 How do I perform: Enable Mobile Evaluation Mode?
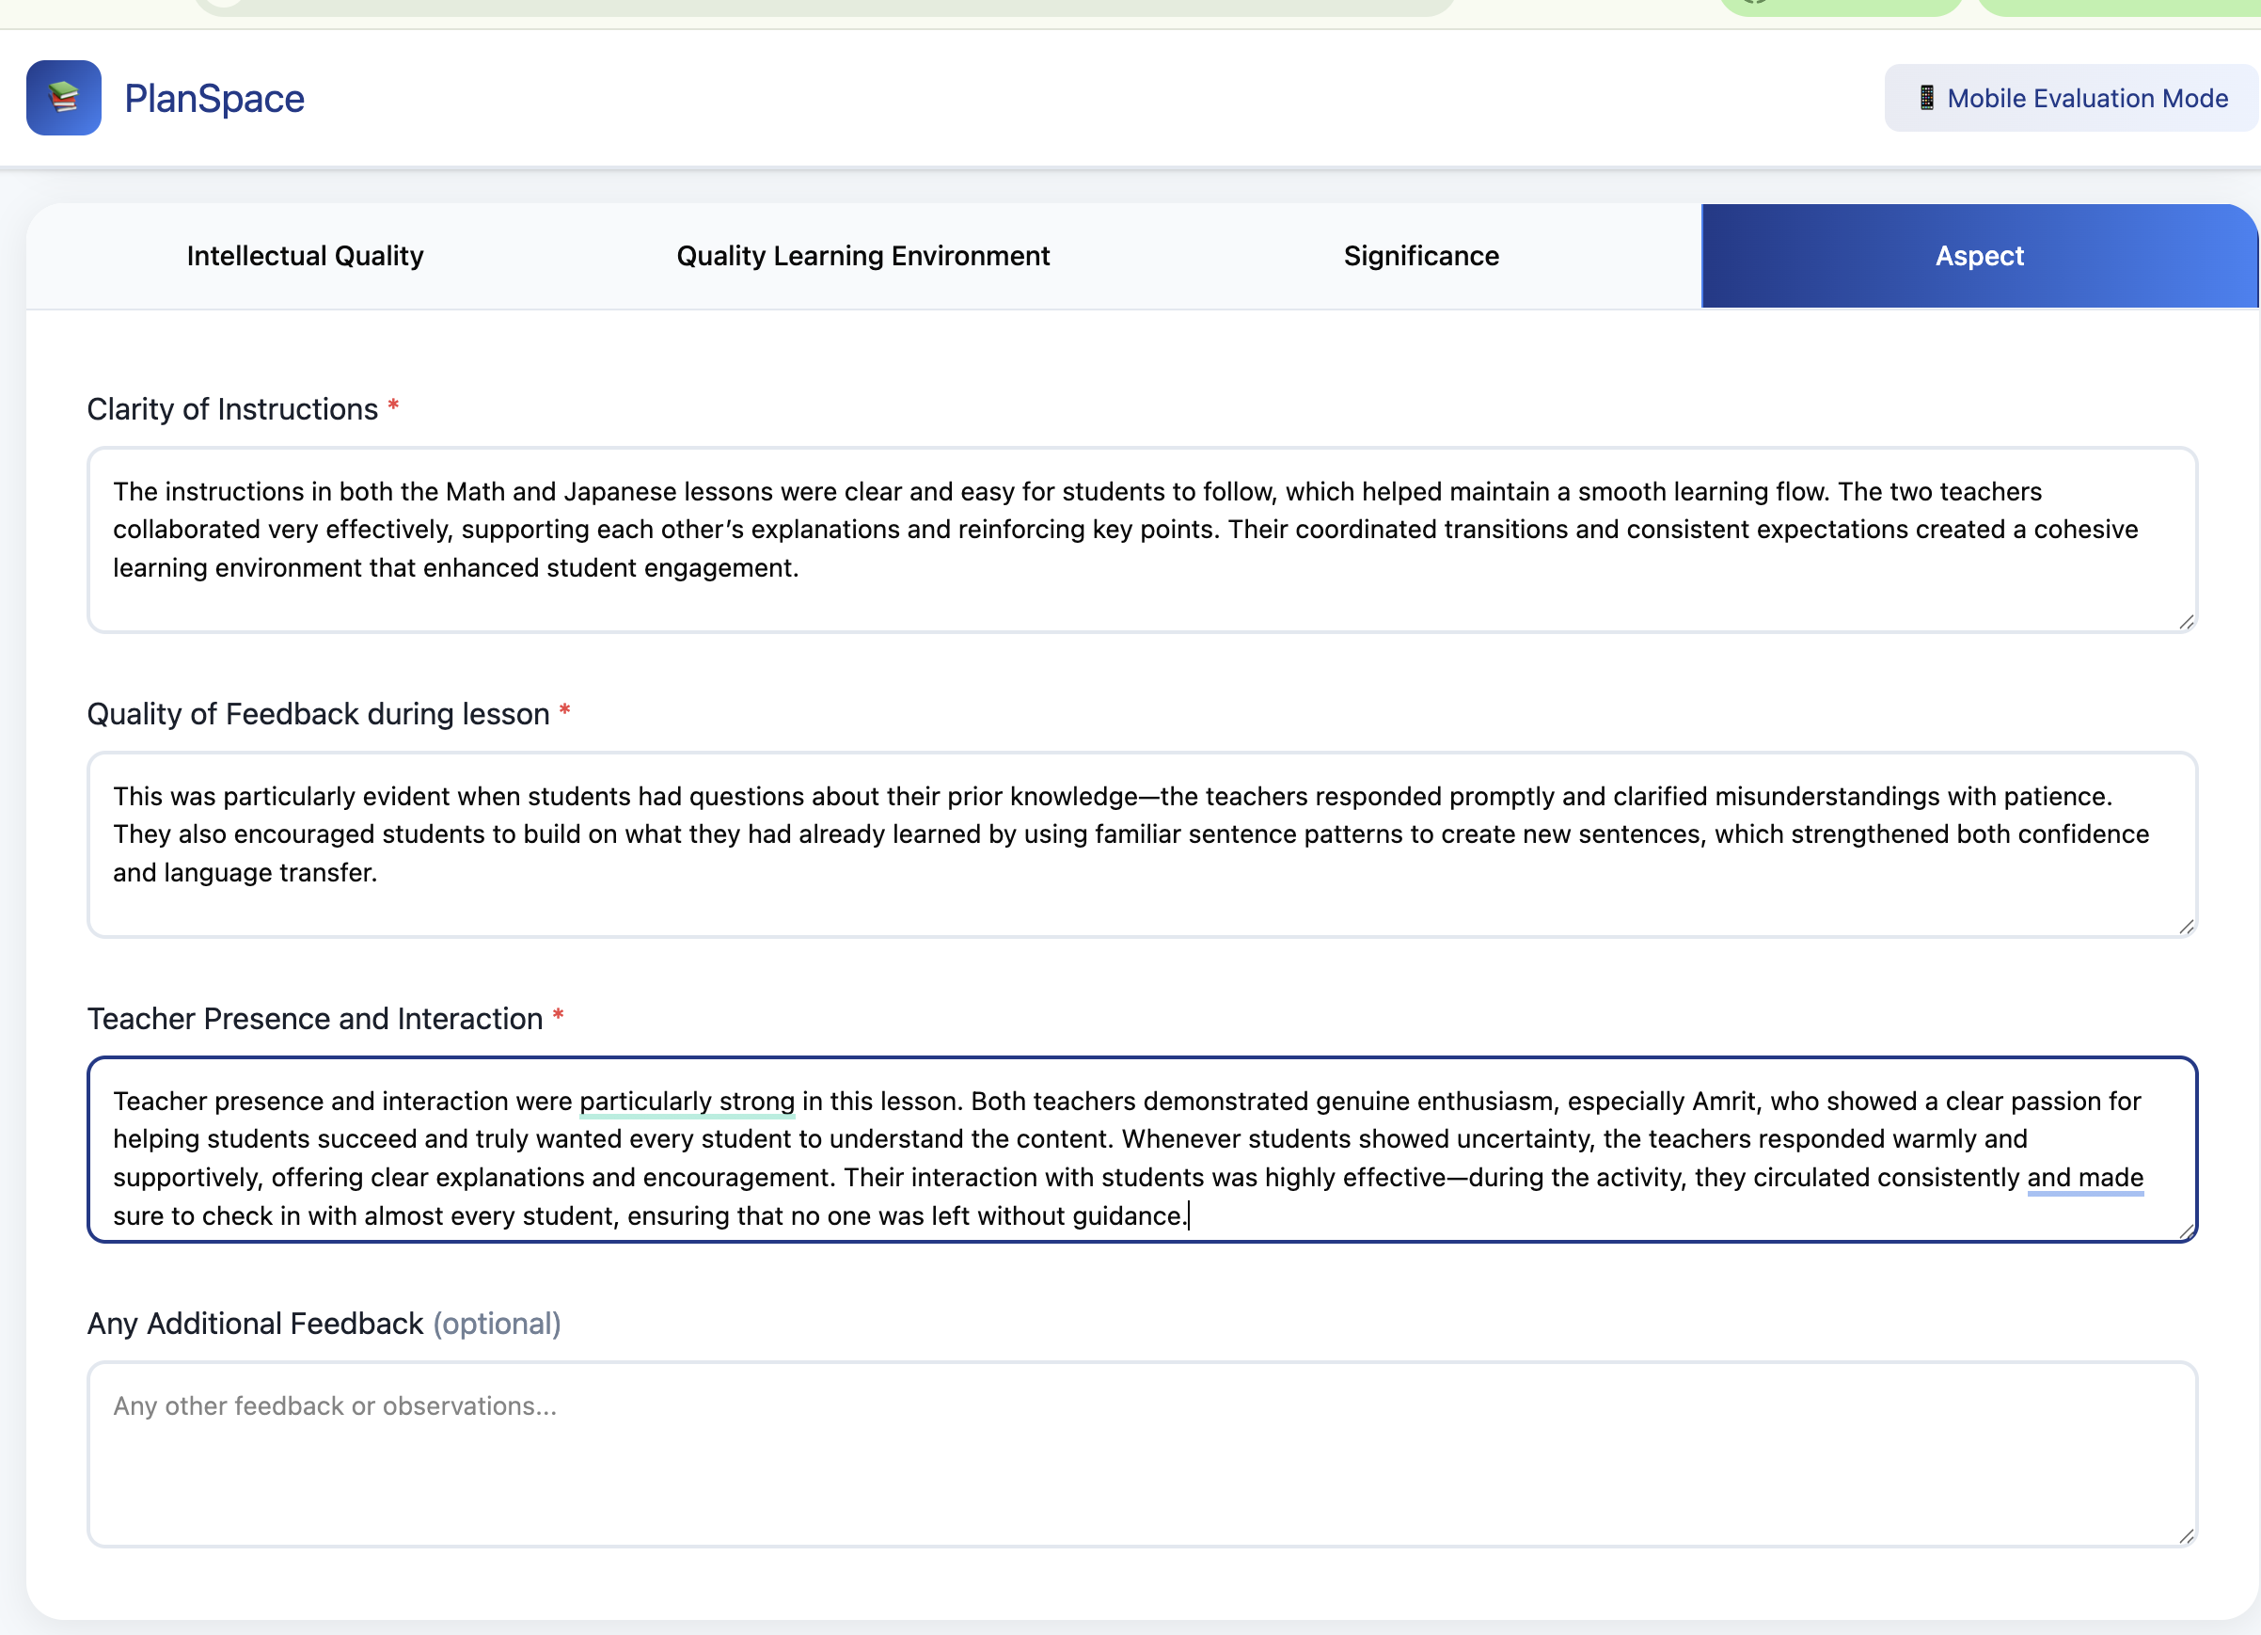click(2072, 99)
